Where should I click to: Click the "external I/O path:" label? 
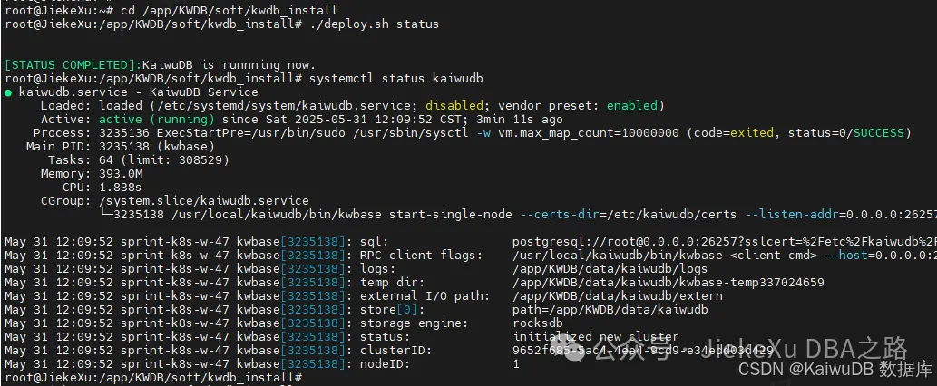[x=425, y=296]
